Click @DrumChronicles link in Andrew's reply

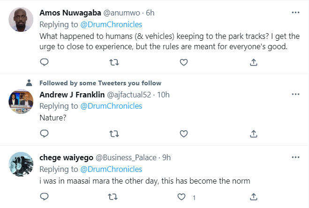[111, 106]
